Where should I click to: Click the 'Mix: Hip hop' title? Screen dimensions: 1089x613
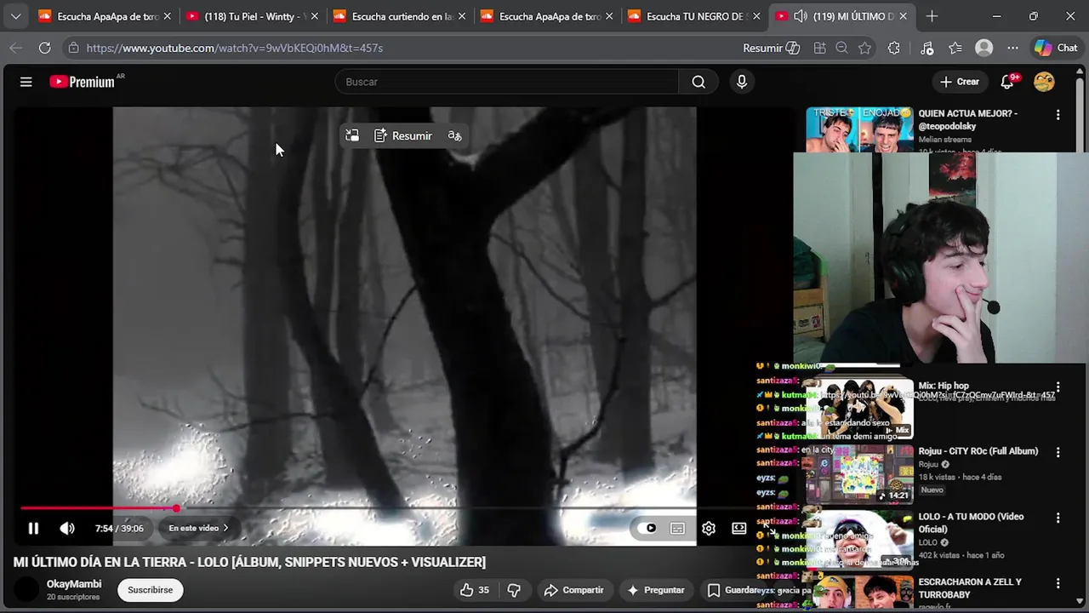point(944,386)
